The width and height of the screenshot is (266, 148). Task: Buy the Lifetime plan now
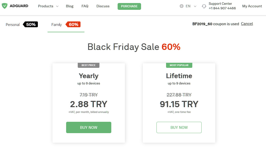pos(179,127)
